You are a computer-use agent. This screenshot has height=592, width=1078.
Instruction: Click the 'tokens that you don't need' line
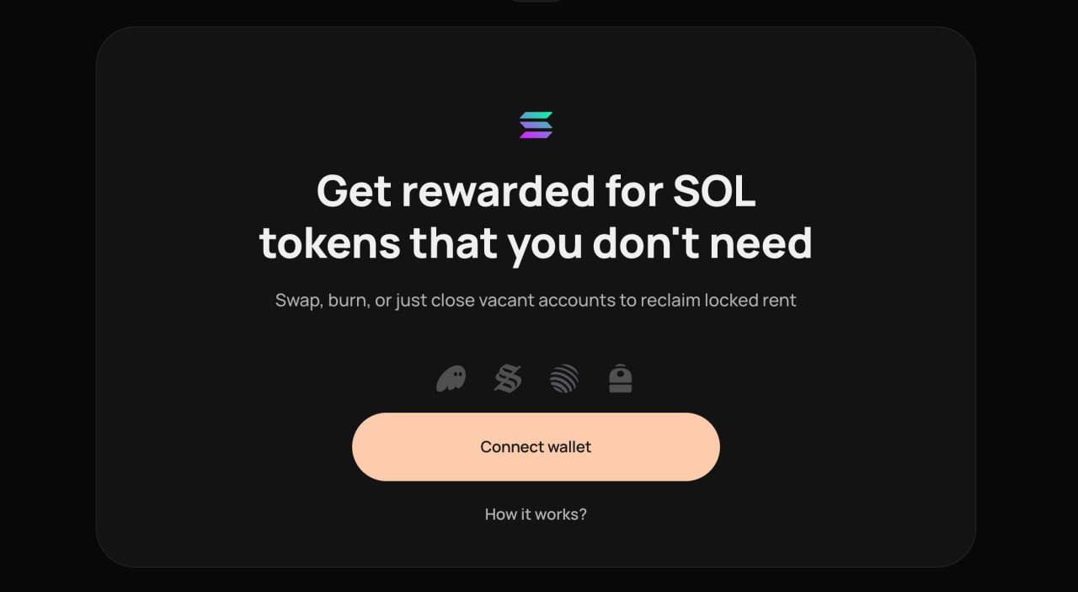(x=536, y=243)
